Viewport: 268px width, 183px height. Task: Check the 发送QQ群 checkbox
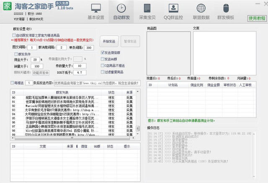point(103,59)
